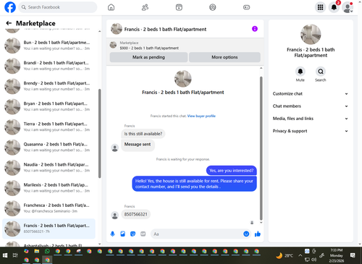Screen dimensions: 362x264
Task: Choose a sticker icon
Action: pyautogui.click(x=132, y=234)
